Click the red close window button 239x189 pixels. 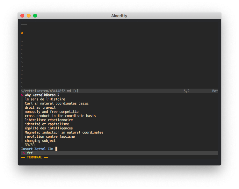tap(22, 16)
